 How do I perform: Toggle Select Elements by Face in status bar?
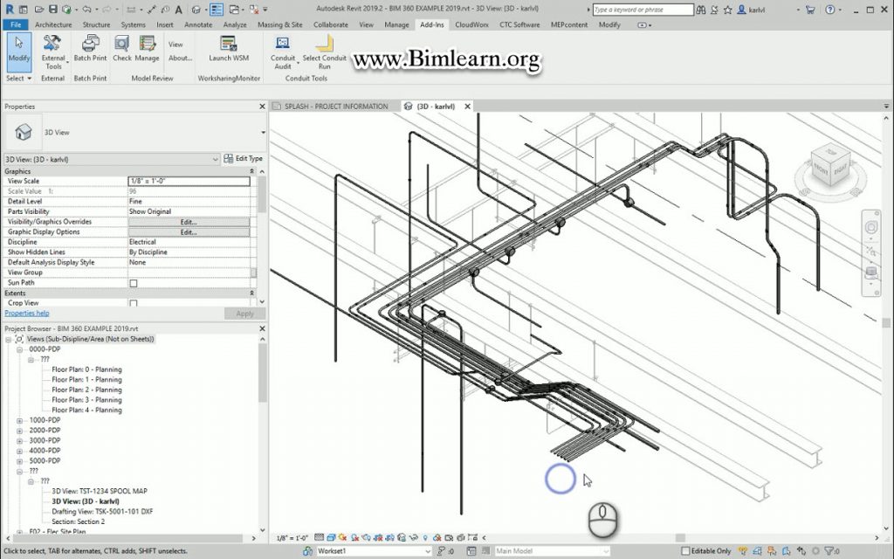click(x=787, y=551)
